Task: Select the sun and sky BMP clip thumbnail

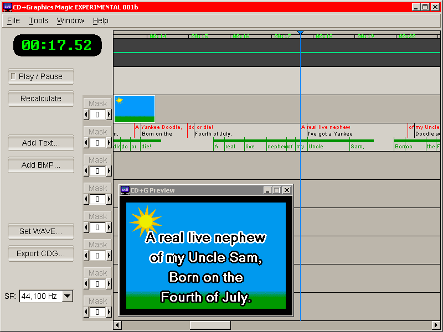Action: 135,109
